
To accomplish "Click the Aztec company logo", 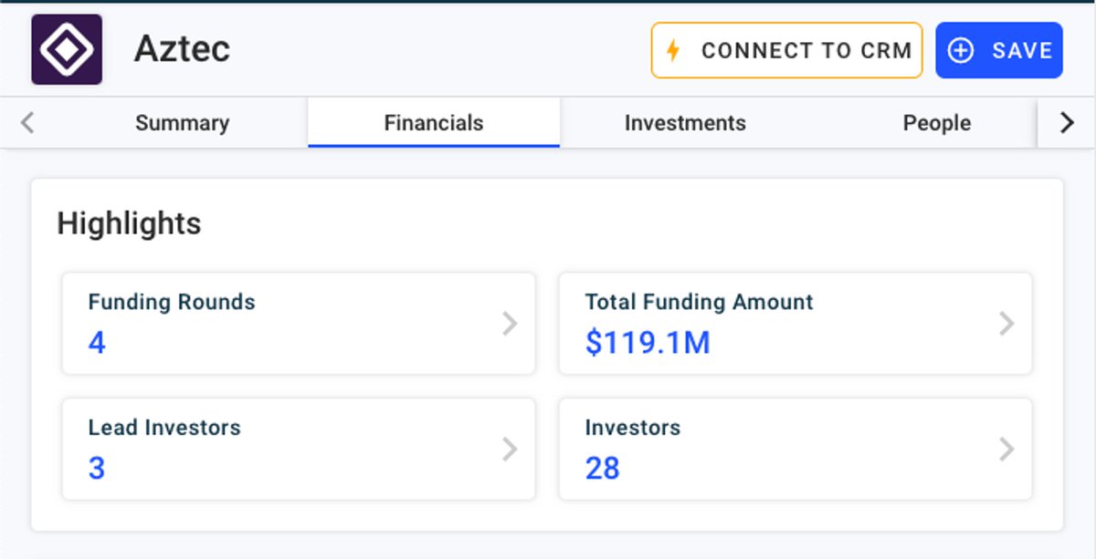I will [x=67, y=50].
